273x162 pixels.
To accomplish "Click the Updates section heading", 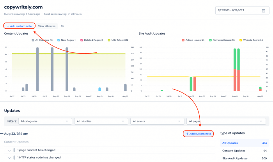I will [x=12, y=111].
